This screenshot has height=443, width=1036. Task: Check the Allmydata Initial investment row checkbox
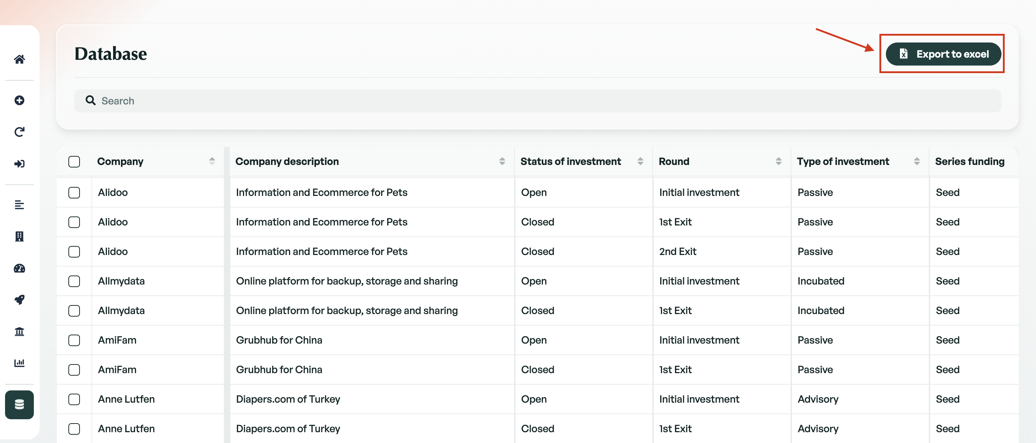(x=74, y=281)
